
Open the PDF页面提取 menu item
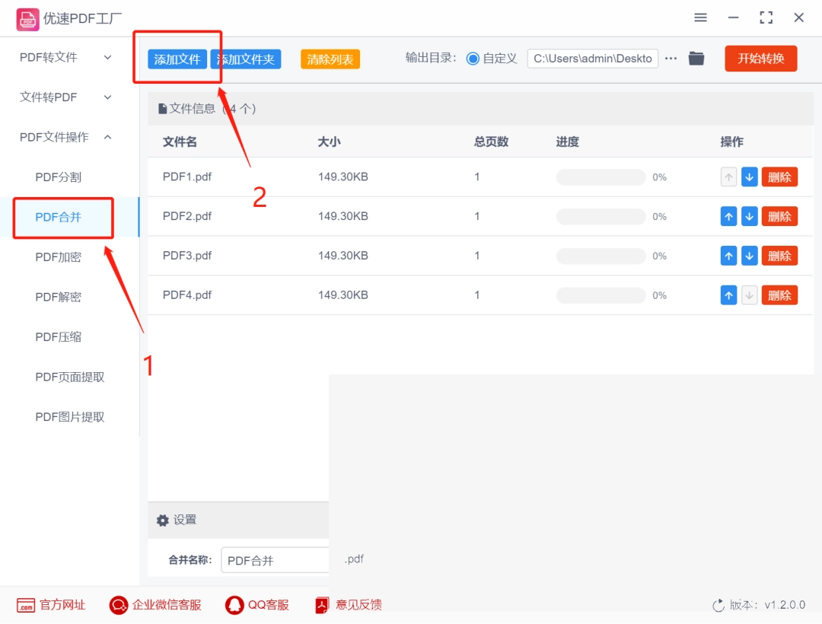70,377
